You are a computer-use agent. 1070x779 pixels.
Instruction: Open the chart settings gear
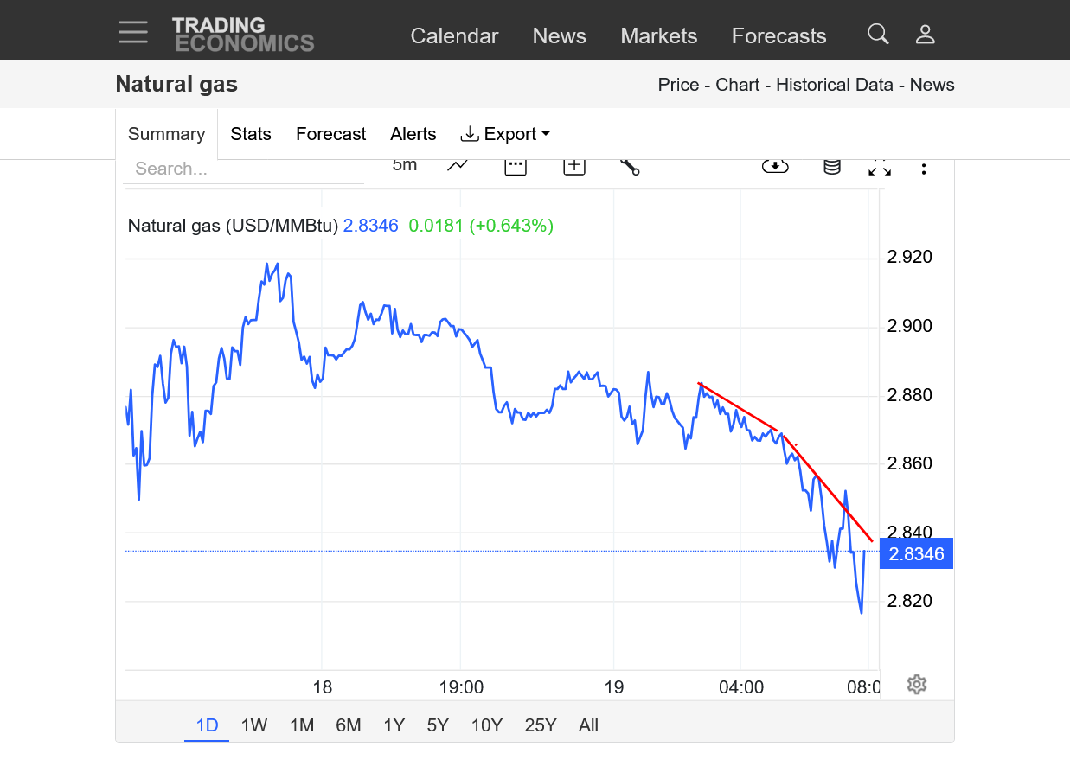point(917,685)
